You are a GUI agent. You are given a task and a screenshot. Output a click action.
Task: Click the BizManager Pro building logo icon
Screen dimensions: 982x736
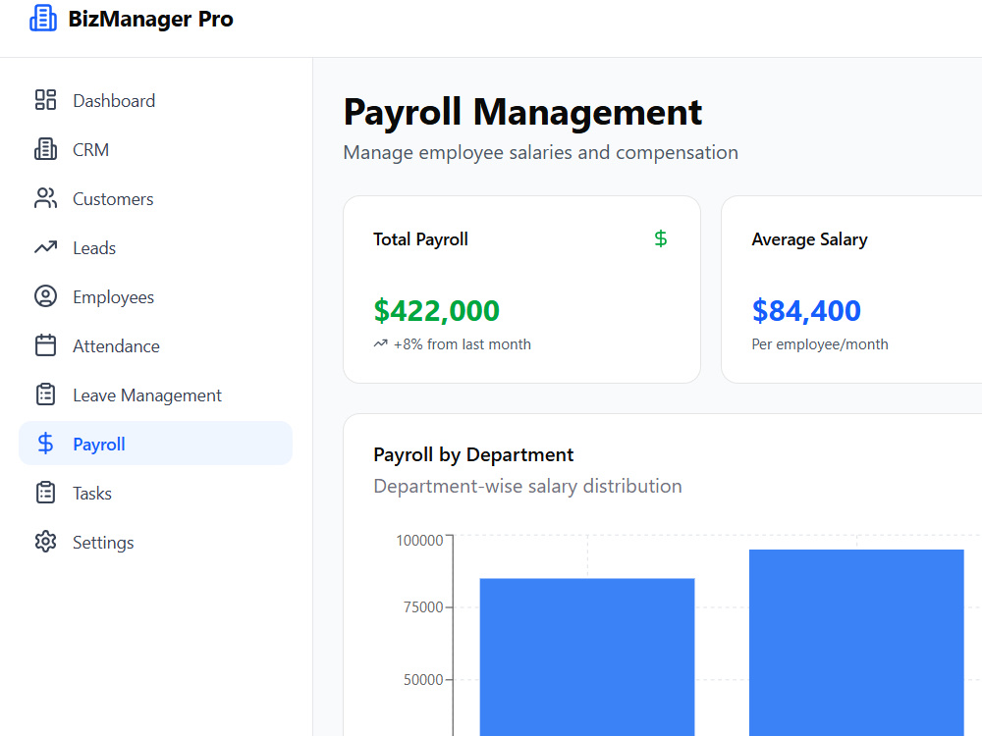(x=43, y=18)
